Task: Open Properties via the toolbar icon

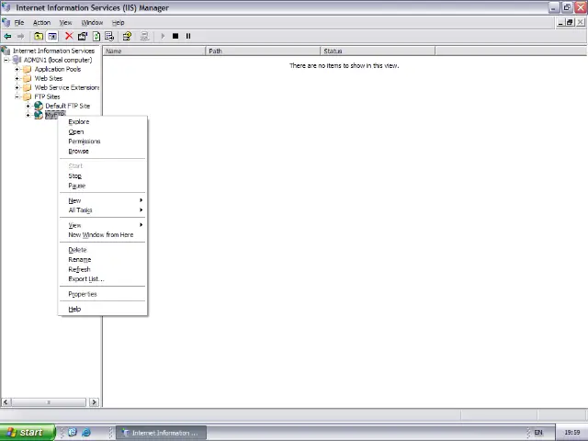Action: click(x=83, y=36)
